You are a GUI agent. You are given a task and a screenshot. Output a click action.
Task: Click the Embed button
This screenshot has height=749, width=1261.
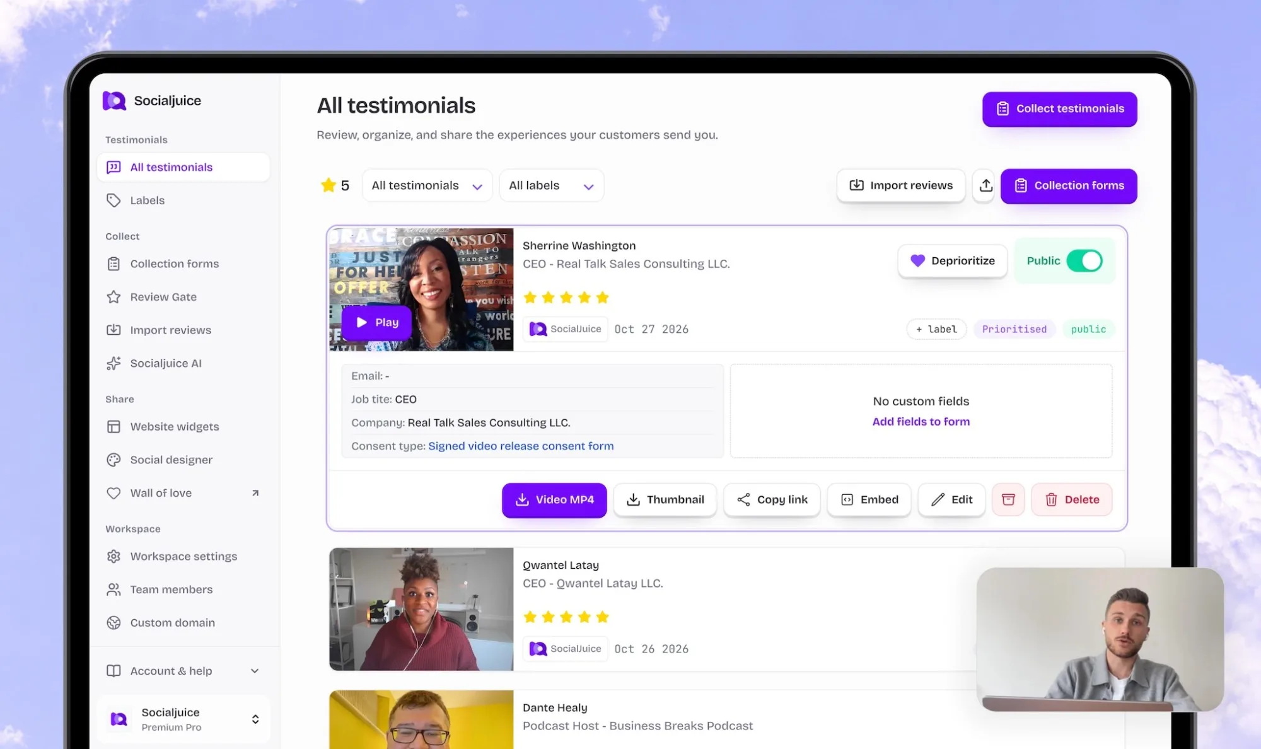(869, 500)
